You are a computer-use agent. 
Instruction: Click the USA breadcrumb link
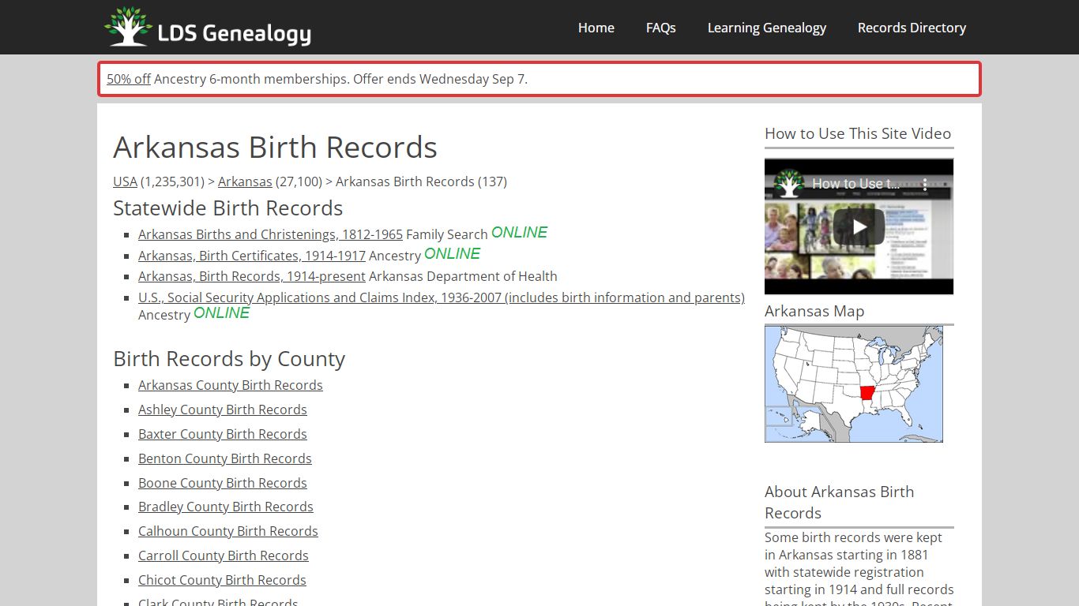(x=125, y=181)
